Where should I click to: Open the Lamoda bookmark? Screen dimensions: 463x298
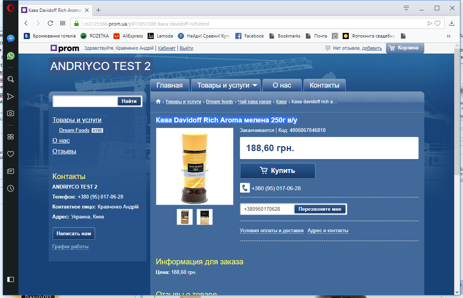point(160,36)
